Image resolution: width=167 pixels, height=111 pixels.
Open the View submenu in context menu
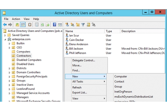86,99
